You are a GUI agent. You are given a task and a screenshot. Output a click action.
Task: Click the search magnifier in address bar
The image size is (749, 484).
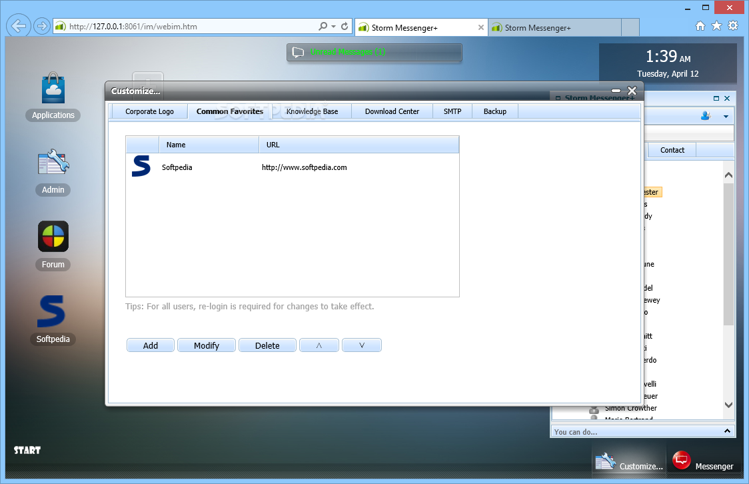tap(323, 26)
